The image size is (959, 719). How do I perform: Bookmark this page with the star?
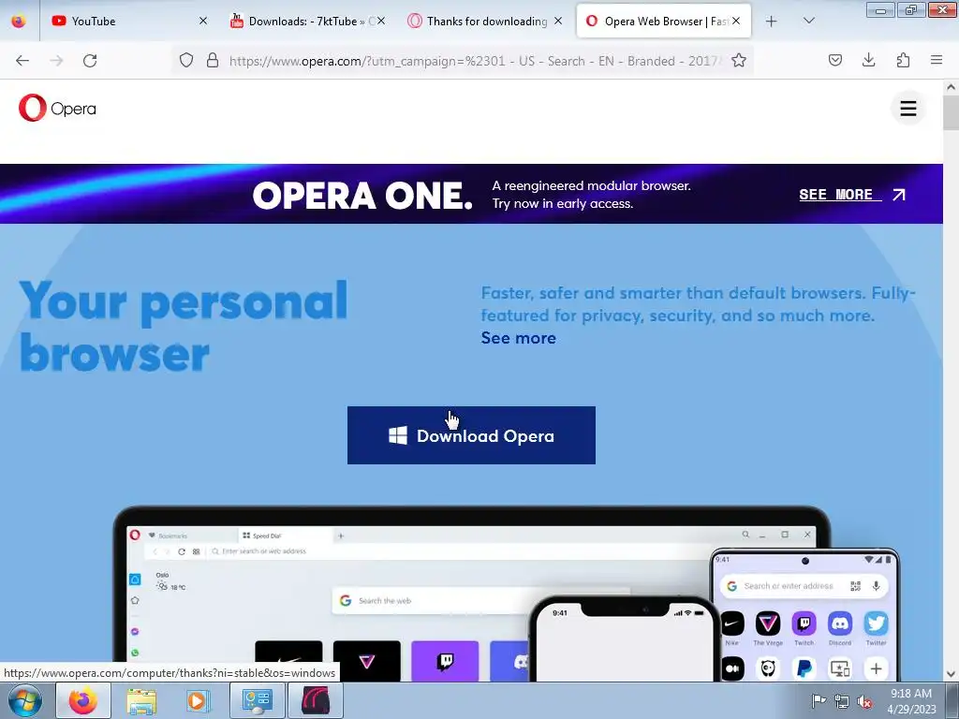click(739, 61)
